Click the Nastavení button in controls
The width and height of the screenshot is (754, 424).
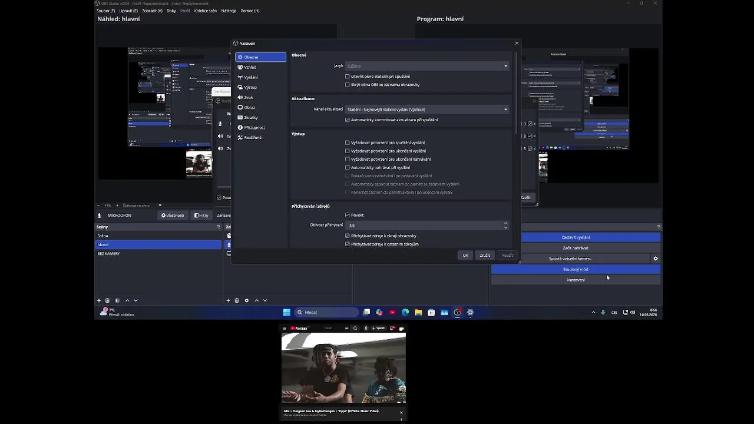(x=576, y=280)
